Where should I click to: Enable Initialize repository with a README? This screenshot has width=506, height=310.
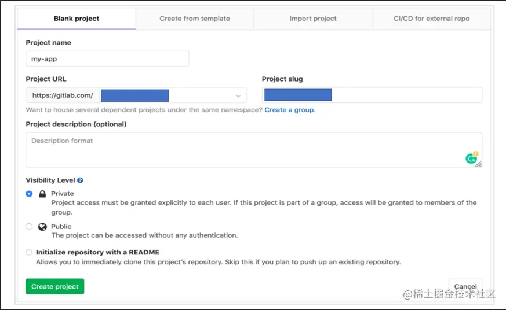[x=29, y=252]
